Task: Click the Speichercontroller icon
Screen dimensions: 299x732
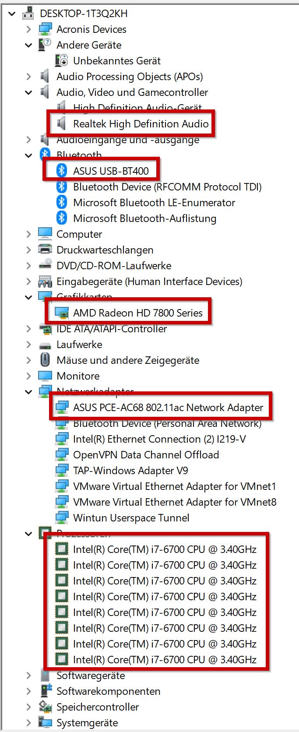Action: coord(45,707)
